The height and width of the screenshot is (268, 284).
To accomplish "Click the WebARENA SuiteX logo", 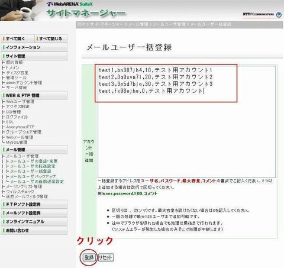I will 70,4.
